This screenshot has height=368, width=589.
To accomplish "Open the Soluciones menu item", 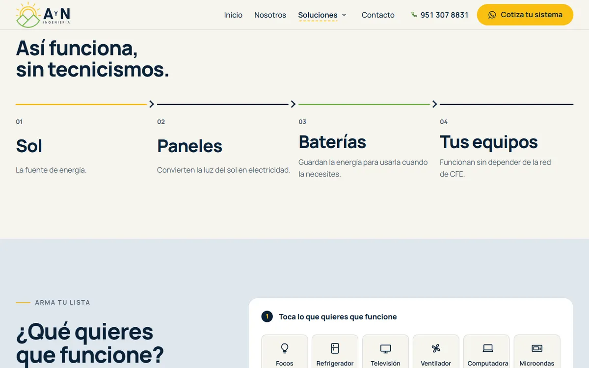I will pos(318,15).
